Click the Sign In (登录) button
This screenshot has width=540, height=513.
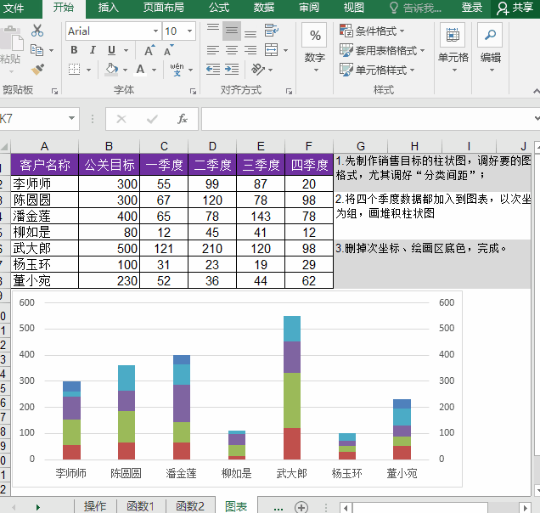click(472, 8)
